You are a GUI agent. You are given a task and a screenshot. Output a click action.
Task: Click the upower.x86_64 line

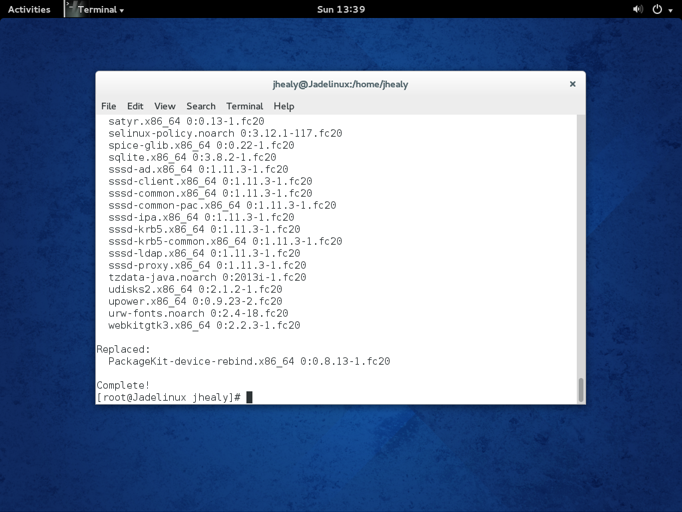pos(195,301)
